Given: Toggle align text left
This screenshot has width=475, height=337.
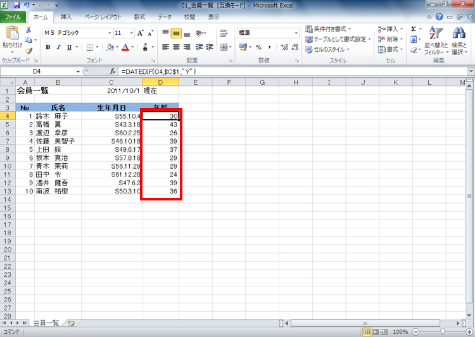Looking at the screenshot, I should click(165, 47).
